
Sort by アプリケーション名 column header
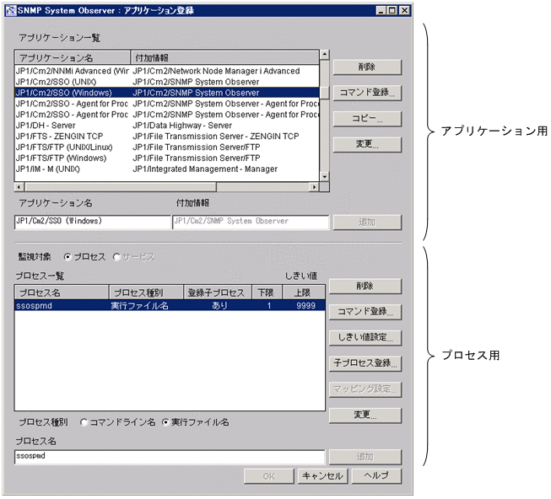(73, 58)
